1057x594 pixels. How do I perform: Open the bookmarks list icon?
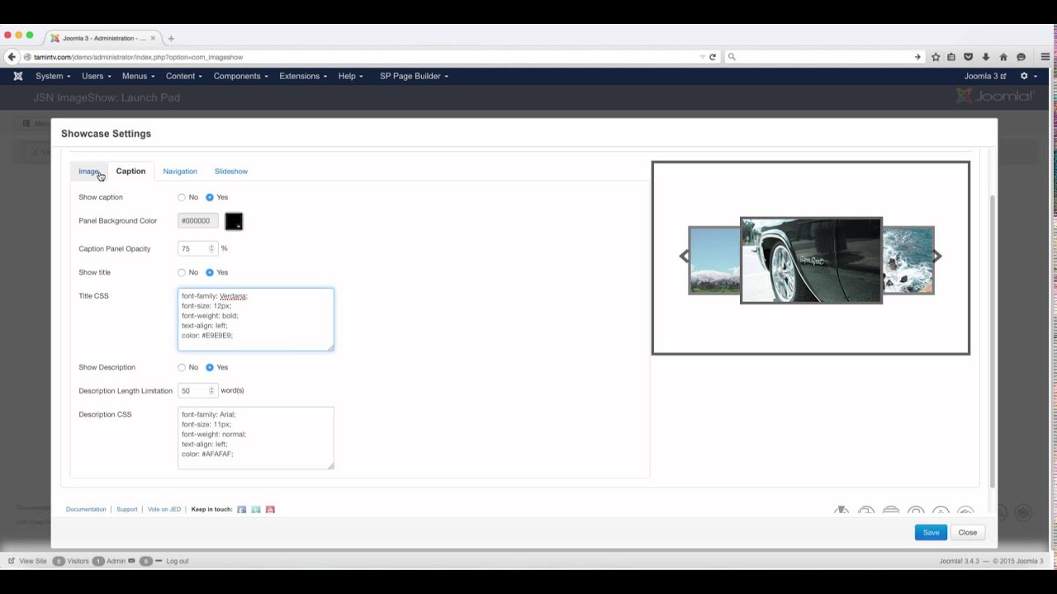[x=951, y=57]
